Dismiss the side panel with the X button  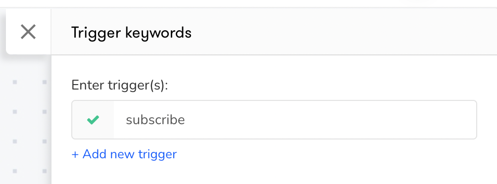[x=28, y=32]
